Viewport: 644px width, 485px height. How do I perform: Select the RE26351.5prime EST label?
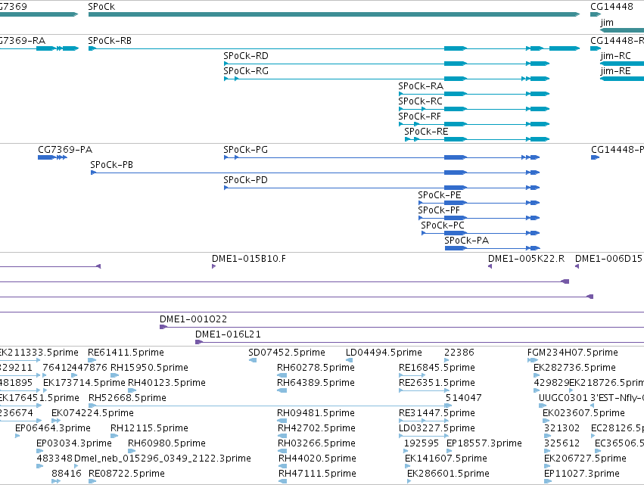pos(437,383)
